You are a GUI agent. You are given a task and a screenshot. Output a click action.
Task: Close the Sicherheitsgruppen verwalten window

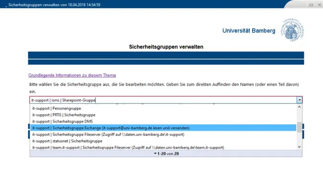pyautogui.click(x=320, y=5)
